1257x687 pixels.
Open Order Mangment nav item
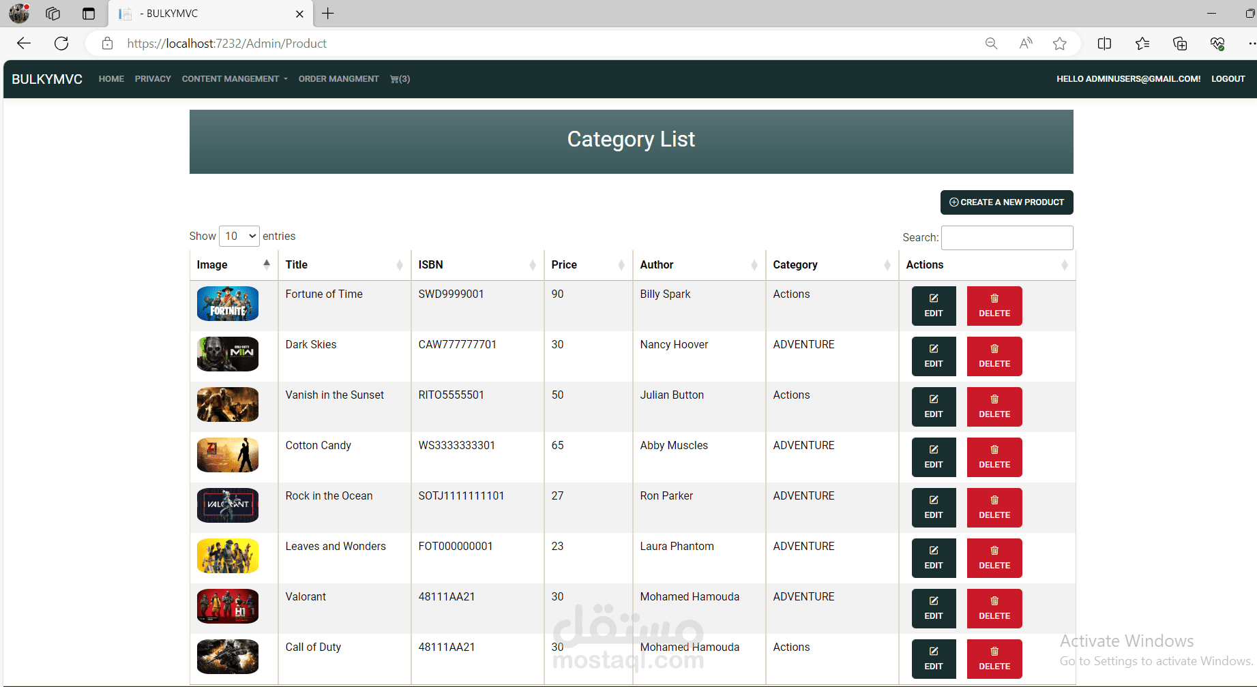[x=338, y=79]
